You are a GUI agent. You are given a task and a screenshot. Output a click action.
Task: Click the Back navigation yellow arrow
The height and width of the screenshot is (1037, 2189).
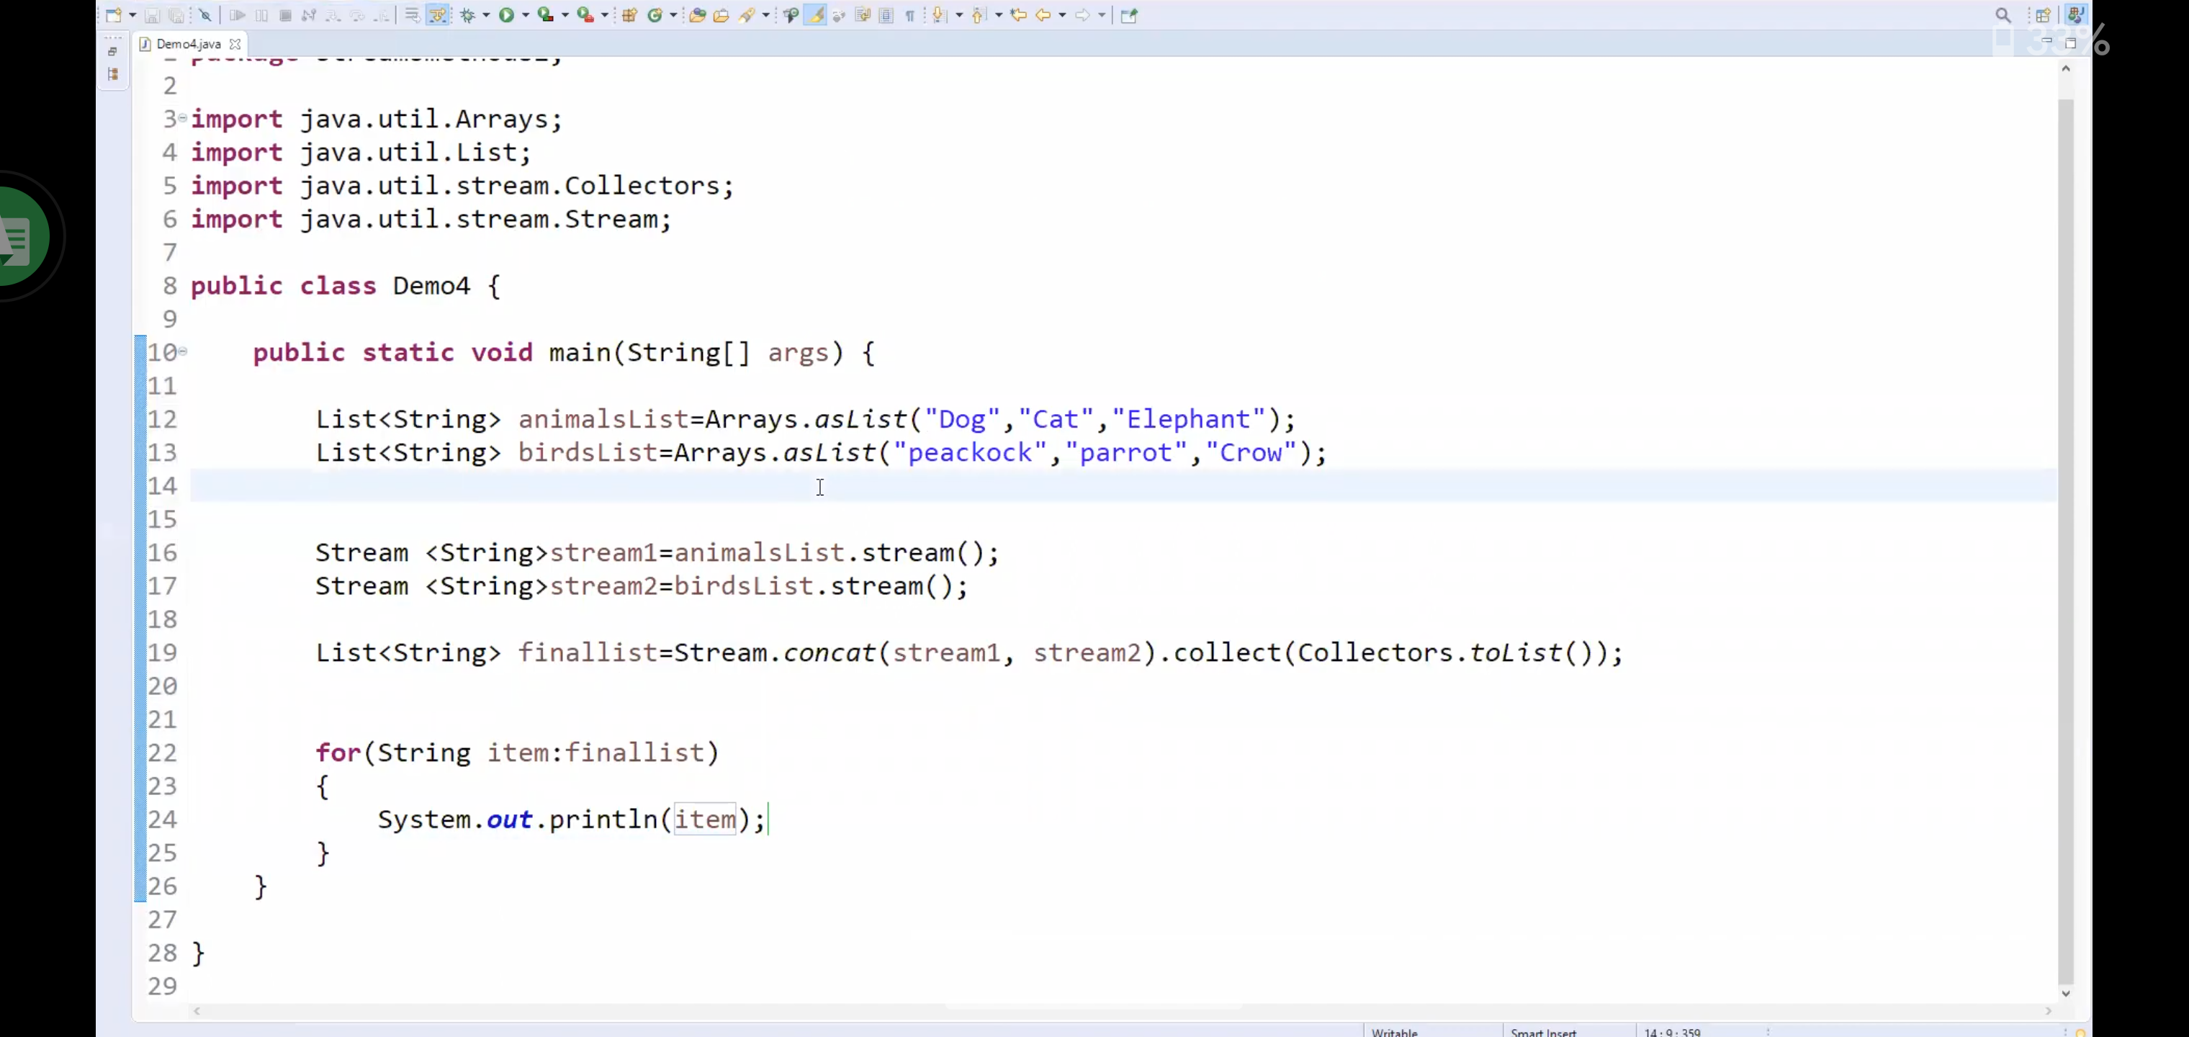(x=1043, y=15)
